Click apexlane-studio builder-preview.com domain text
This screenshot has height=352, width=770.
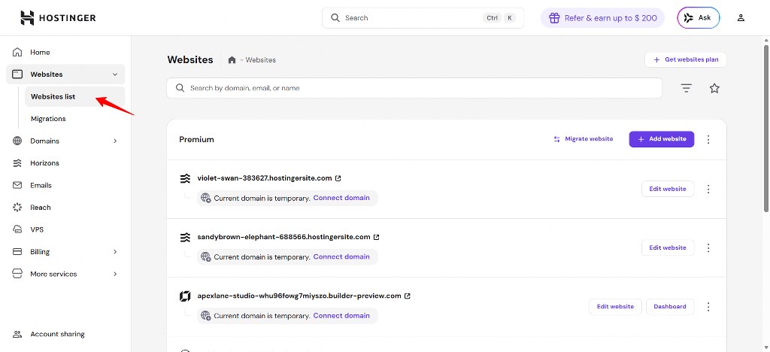(x=299, y=296)
